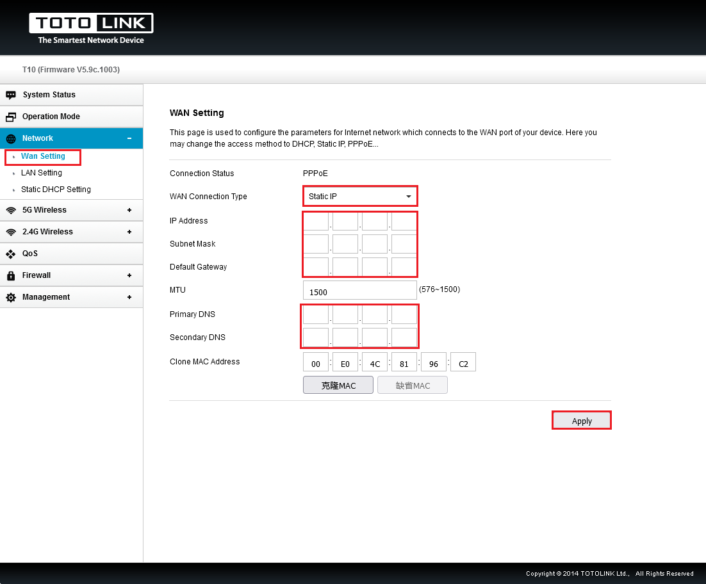Viewport: 706px width, 584px height.
Task: Open the LAN Setting page
Action: coord(42,173)
